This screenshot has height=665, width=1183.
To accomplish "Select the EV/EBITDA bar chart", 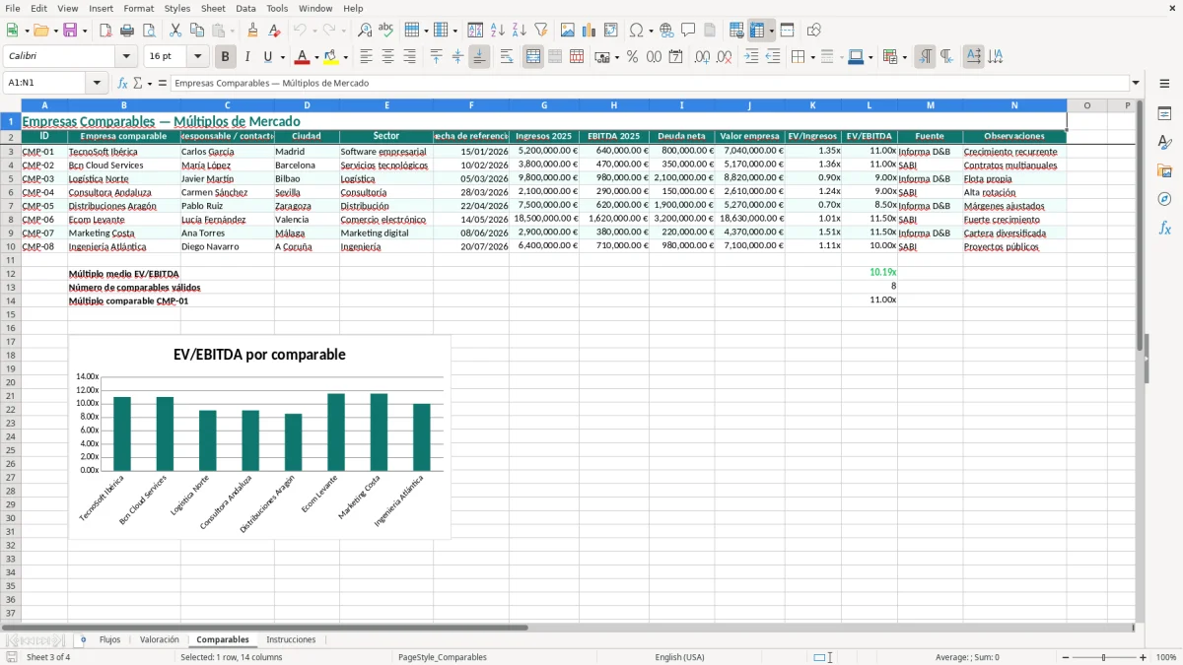I will pos(260,436).
